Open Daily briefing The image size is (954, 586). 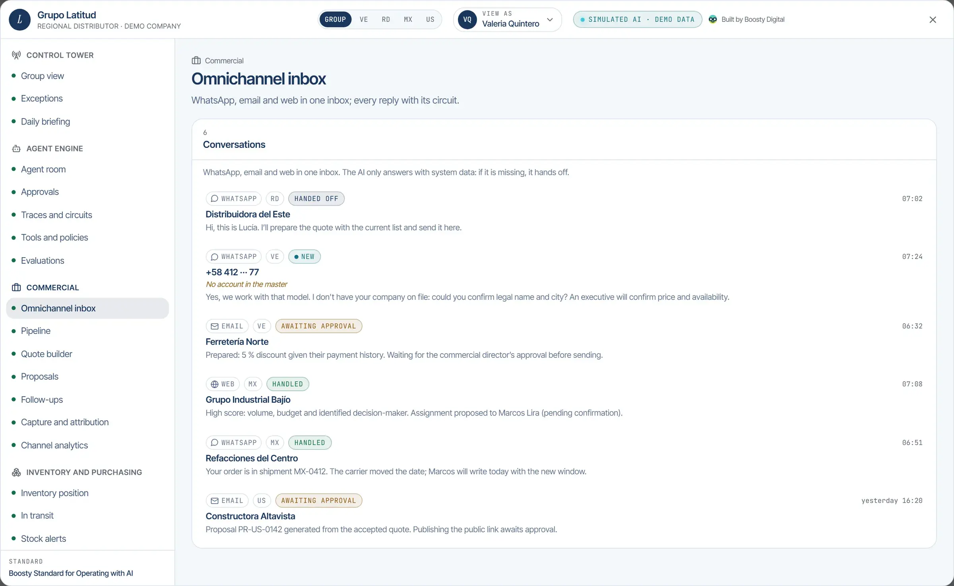pos(87,122)
